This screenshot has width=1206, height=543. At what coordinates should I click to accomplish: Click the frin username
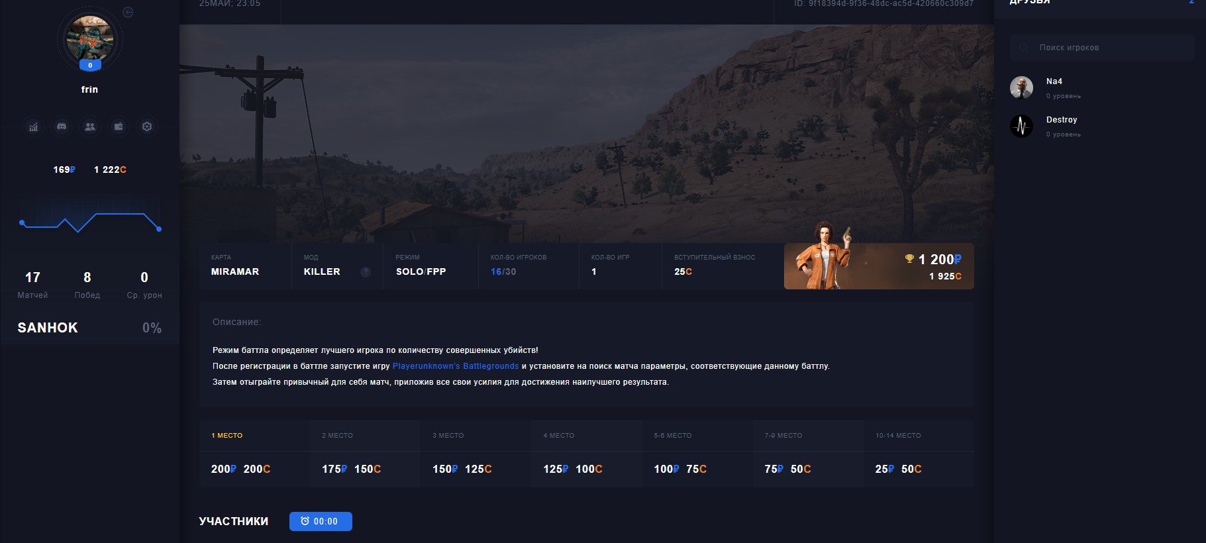[89, 89]
